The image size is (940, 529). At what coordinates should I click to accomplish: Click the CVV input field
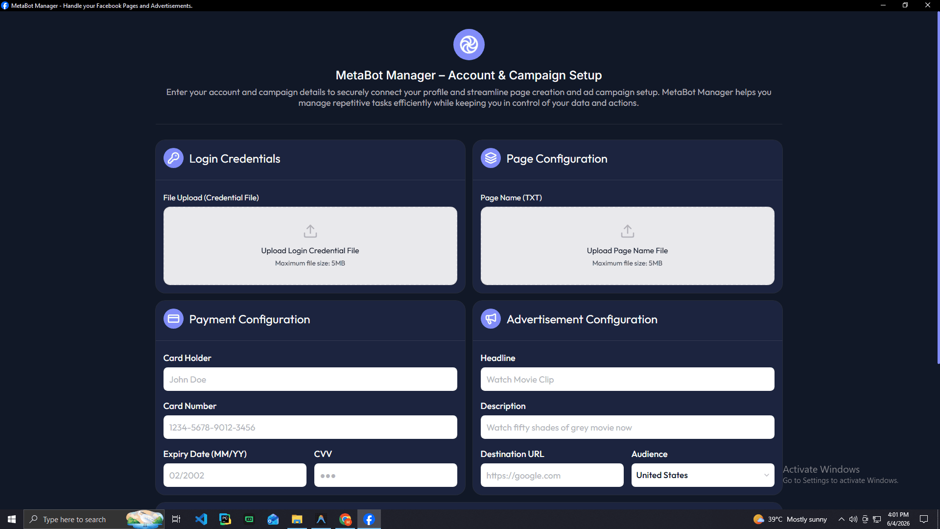click(386, 475)
